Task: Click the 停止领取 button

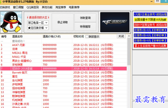Action: coord(63,22)
